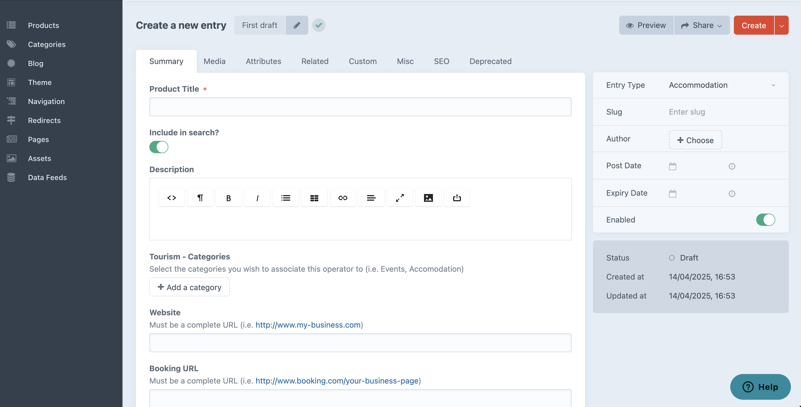Viewport: 801px width, 407px height.
Task: Insert an image in Description editor
Action: tap(428, 198)
